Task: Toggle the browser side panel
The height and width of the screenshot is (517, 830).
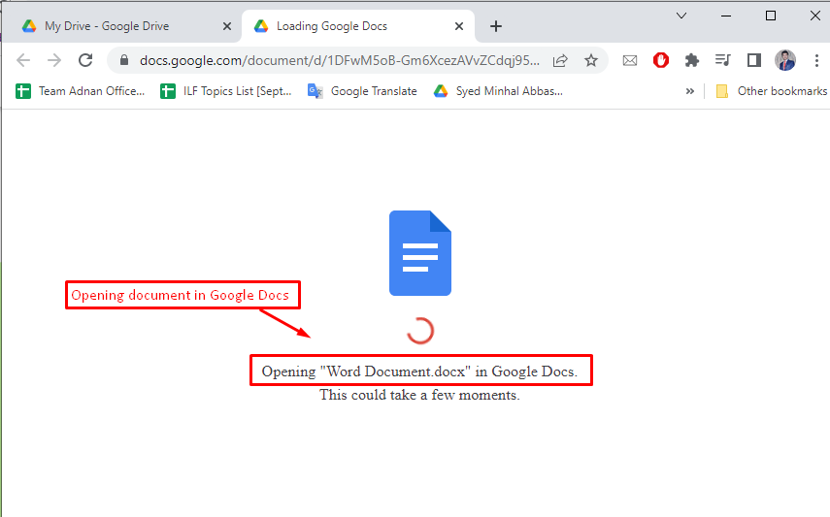Action: coord(753,60)
